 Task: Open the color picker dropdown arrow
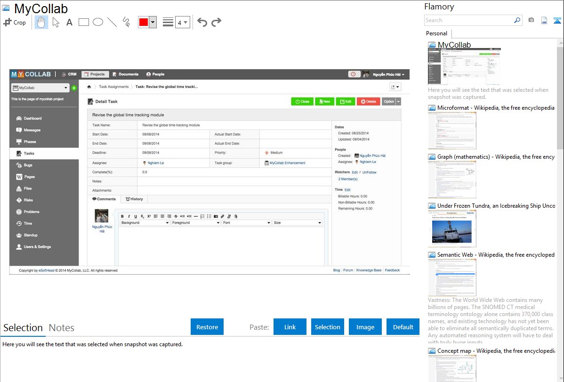[x=153, y=22]
